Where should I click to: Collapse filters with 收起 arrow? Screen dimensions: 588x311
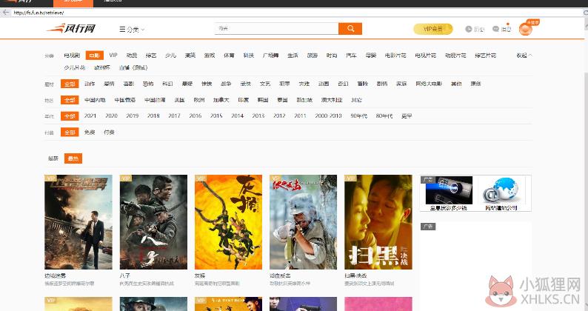coord(524,55)
